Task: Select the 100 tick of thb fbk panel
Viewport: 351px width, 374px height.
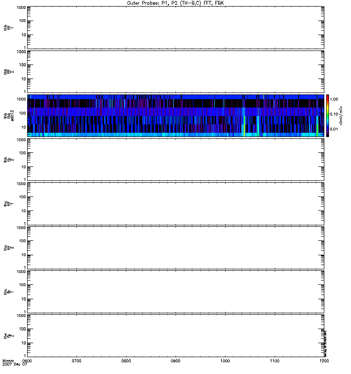Action: tap(22, 113)
